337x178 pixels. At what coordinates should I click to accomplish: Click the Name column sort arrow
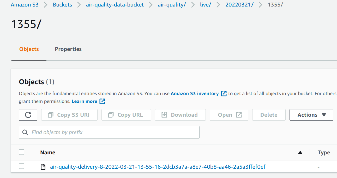[300, 153]
